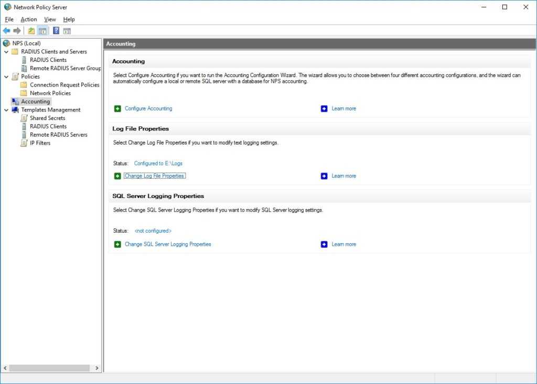Image resolution: width=537 pixels, height=384 pixels.
Task: Open the Action menu
Action: [x=29, y=19]
